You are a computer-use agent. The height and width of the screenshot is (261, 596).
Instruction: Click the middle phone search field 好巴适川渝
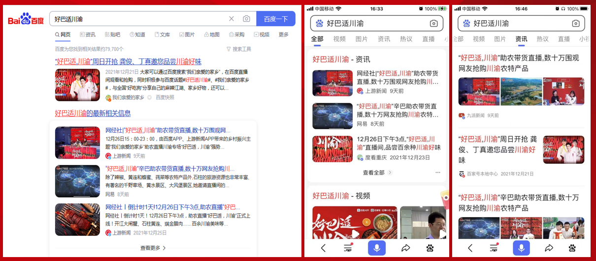377,23
